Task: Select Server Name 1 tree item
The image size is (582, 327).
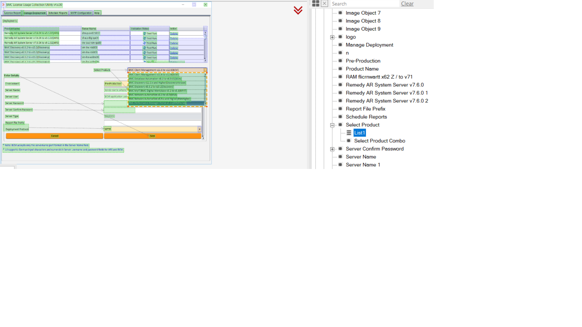Action: [x=363, y=165]
